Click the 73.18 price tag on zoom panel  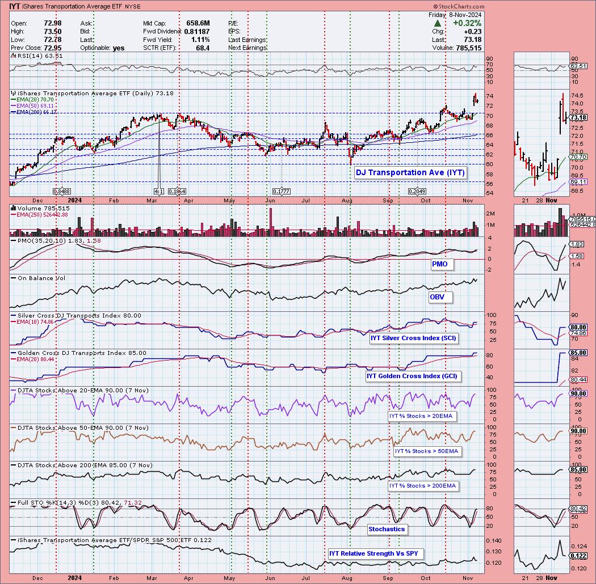tap(578, 118)
